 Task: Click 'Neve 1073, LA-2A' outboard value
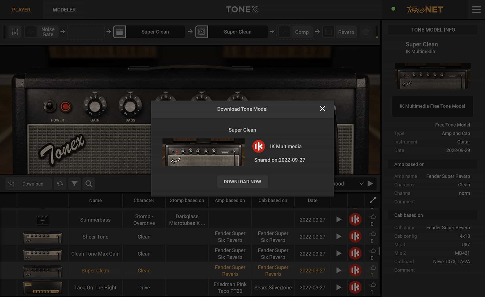point(451,262)
